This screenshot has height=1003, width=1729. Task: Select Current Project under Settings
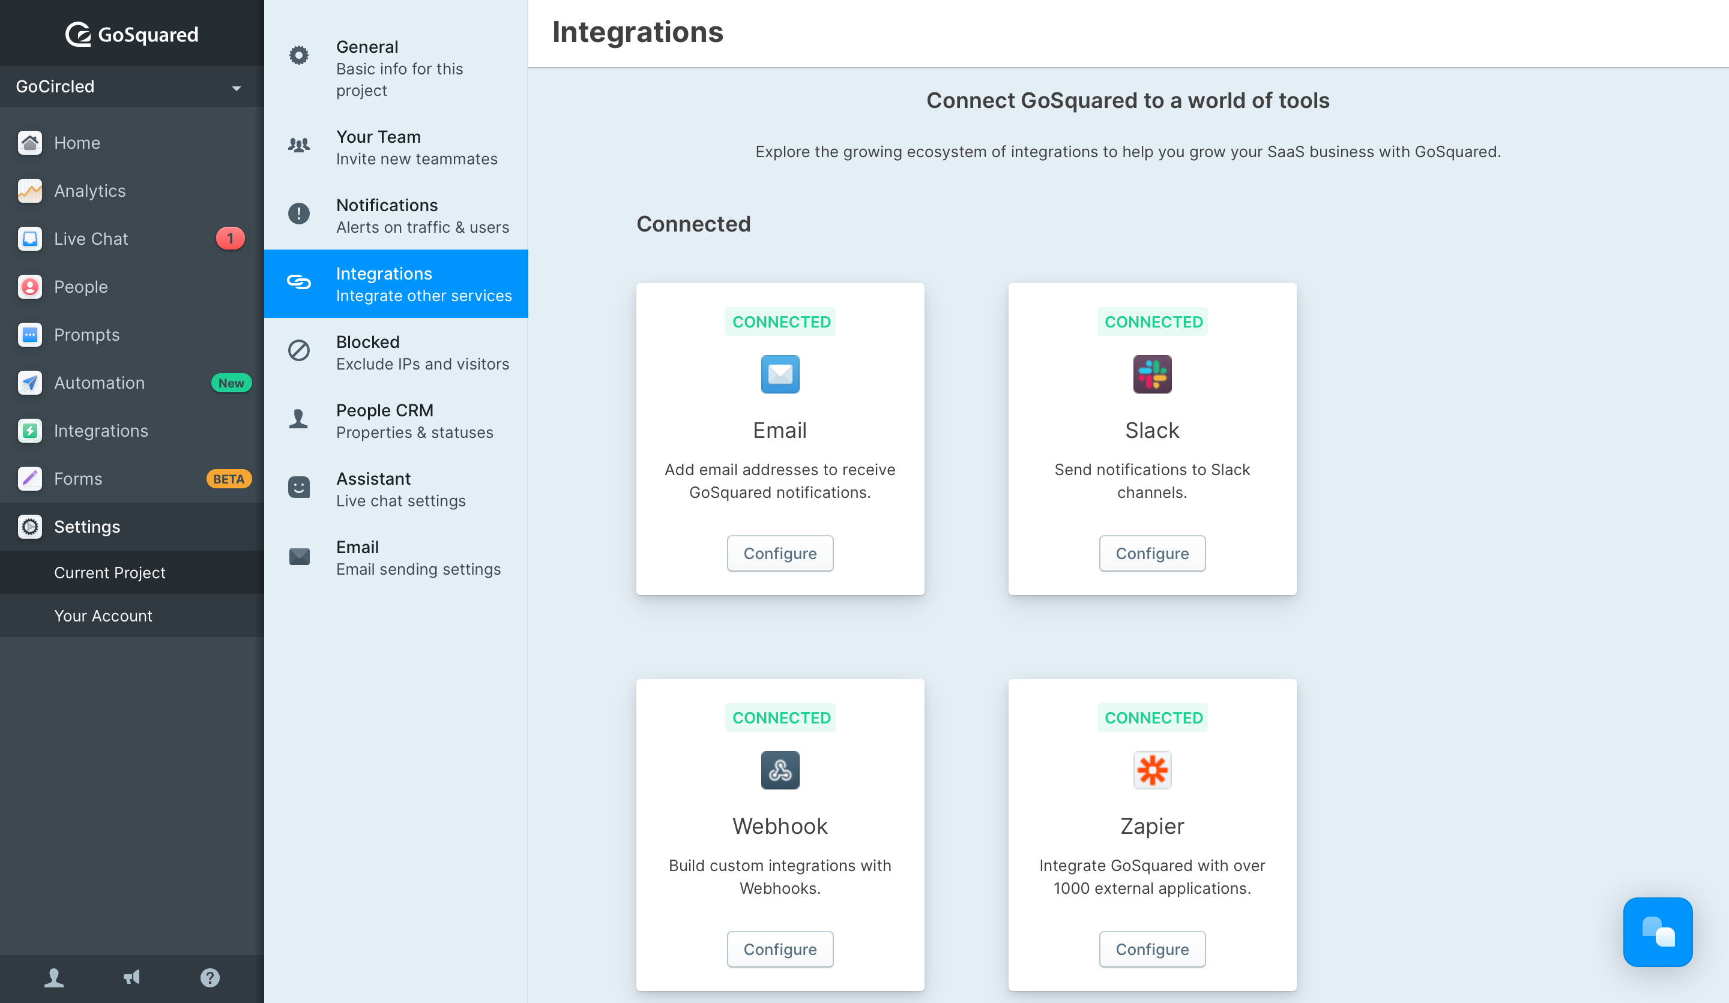pyautogui.click(x=131, y=572)
